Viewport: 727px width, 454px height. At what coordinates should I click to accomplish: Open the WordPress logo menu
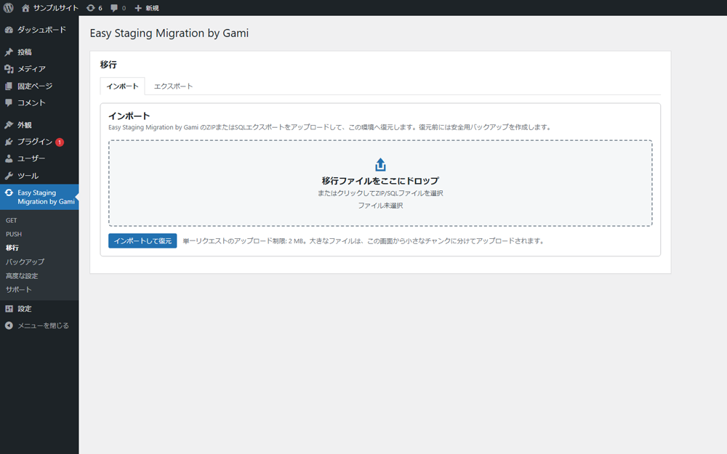pos(8,8)
